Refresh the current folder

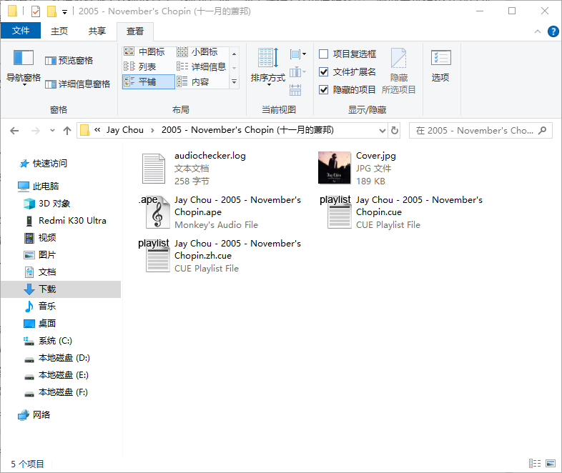tap(395, 131)
